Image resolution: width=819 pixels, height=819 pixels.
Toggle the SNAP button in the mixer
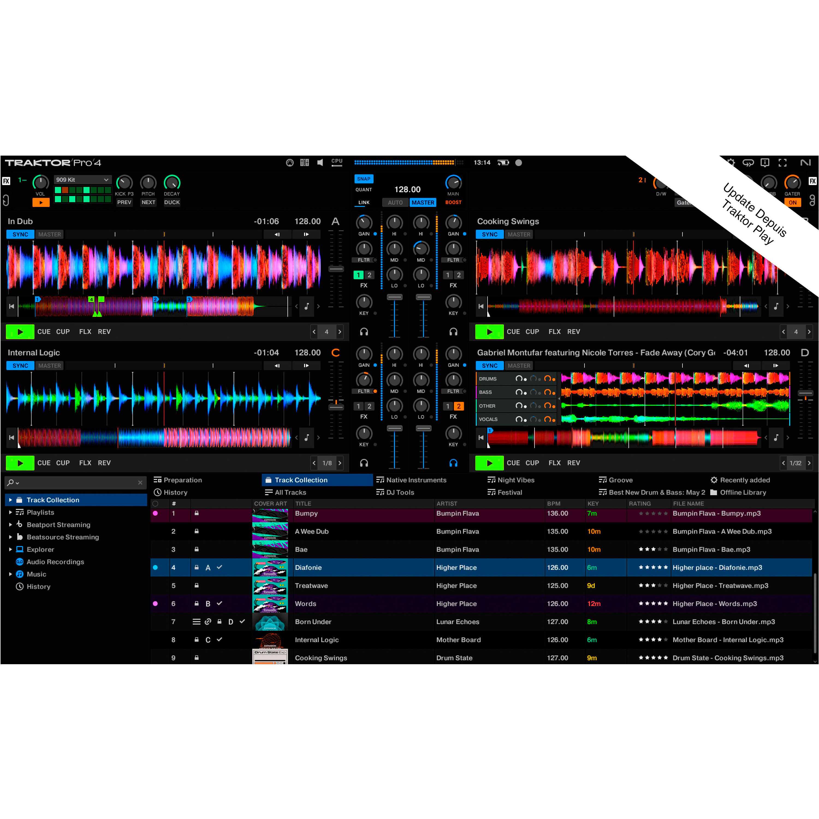coord(364,179)
